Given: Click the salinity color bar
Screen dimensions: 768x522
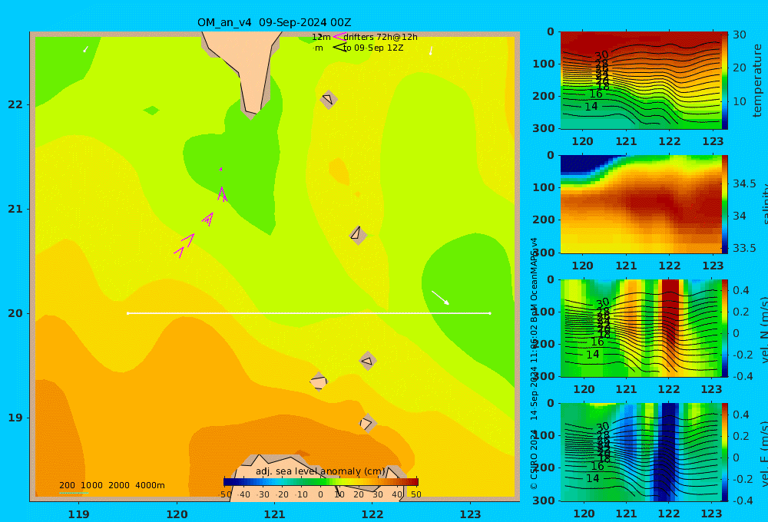Looking at the screenshot, I should click(x=725, y=204).
